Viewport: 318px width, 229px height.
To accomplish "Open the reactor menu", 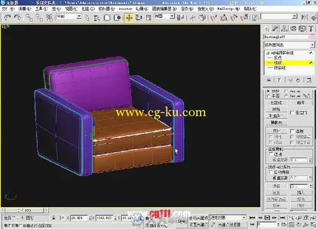I will pos(125,9).
